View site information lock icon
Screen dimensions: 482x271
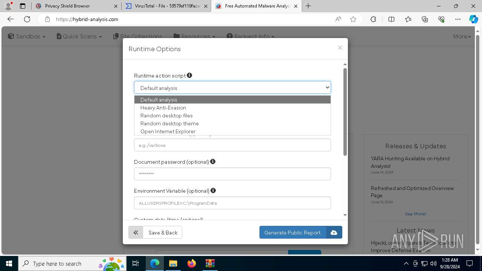pos(47,19)
